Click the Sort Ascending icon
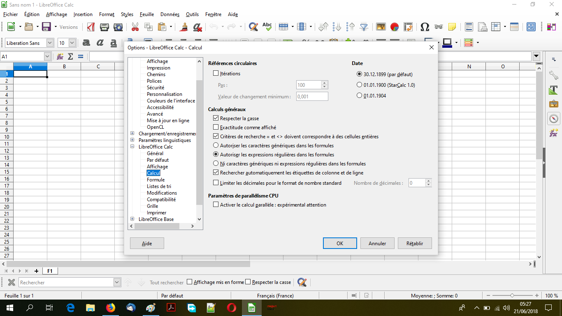 coord(337,27)
